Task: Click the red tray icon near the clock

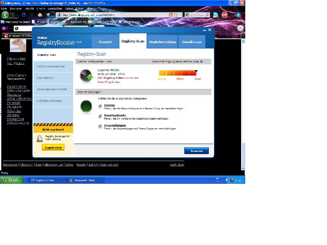Action: [232, 180]
